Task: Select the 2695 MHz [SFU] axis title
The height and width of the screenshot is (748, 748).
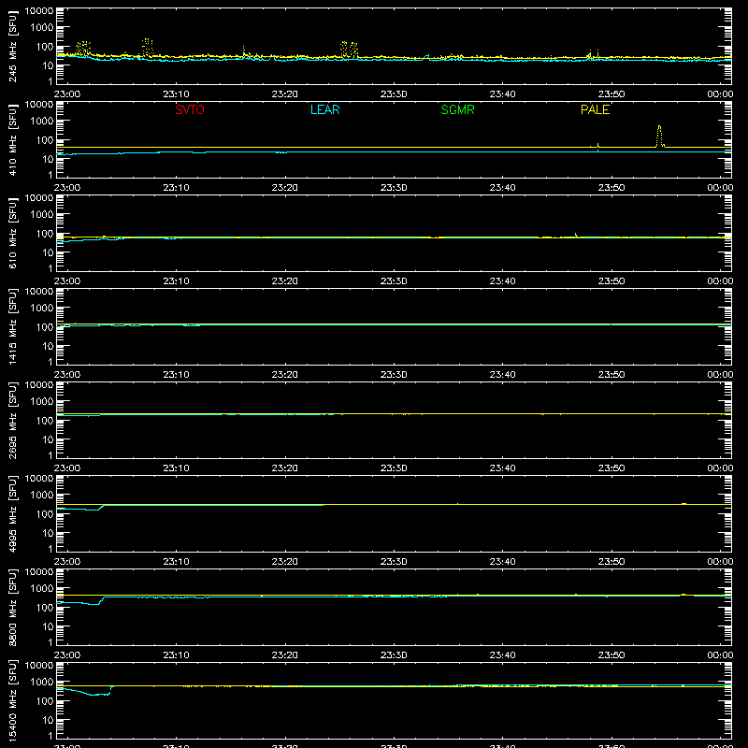Action: [12, 420]
